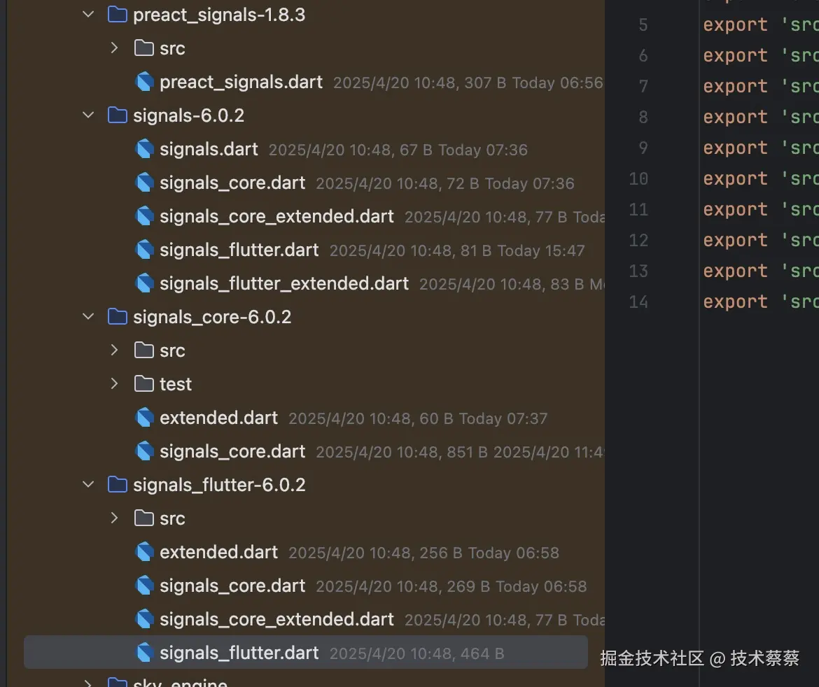
Task: Click line number 10 in gutter
Action: (638, 178)
